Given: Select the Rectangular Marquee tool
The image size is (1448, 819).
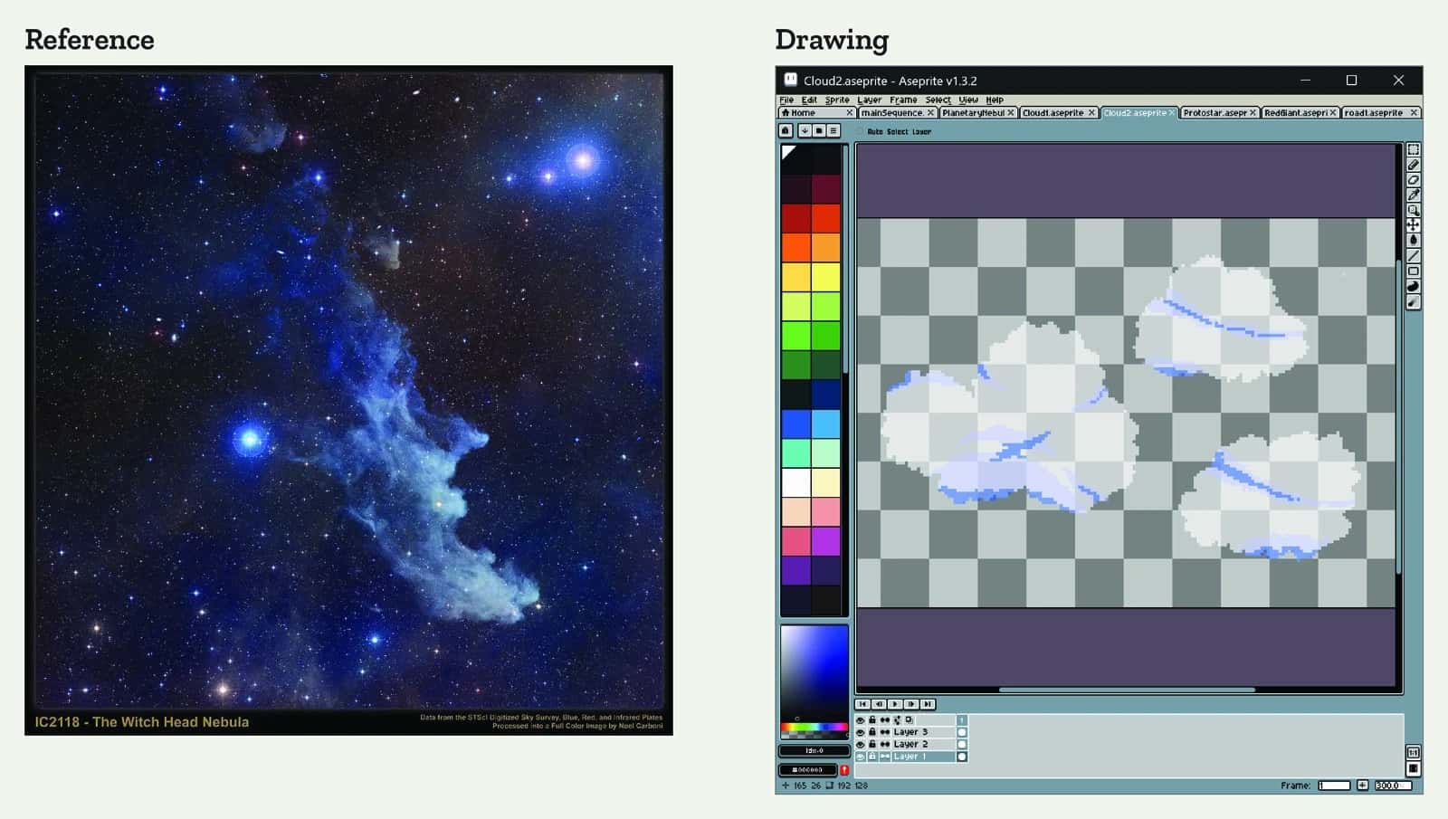Looking at the screenshot, I should pos(1413,149).
